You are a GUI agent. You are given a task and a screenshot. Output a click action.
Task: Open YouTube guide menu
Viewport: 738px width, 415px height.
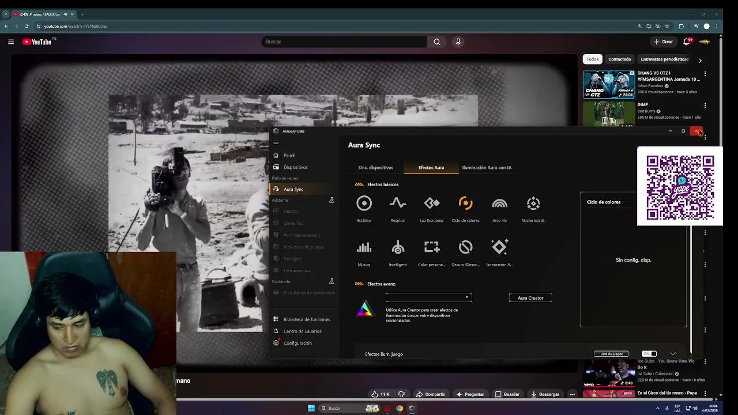tap(11, 41)
